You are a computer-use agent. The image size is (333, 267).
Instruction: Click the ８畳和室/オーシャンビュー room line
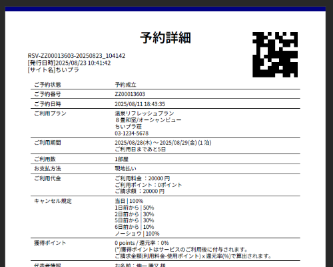148,120
